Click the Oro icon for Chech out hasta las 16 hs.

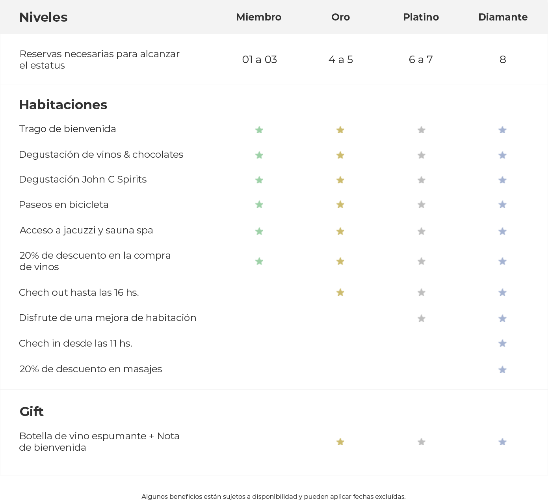pyautogui.click(x=340, y=292)
